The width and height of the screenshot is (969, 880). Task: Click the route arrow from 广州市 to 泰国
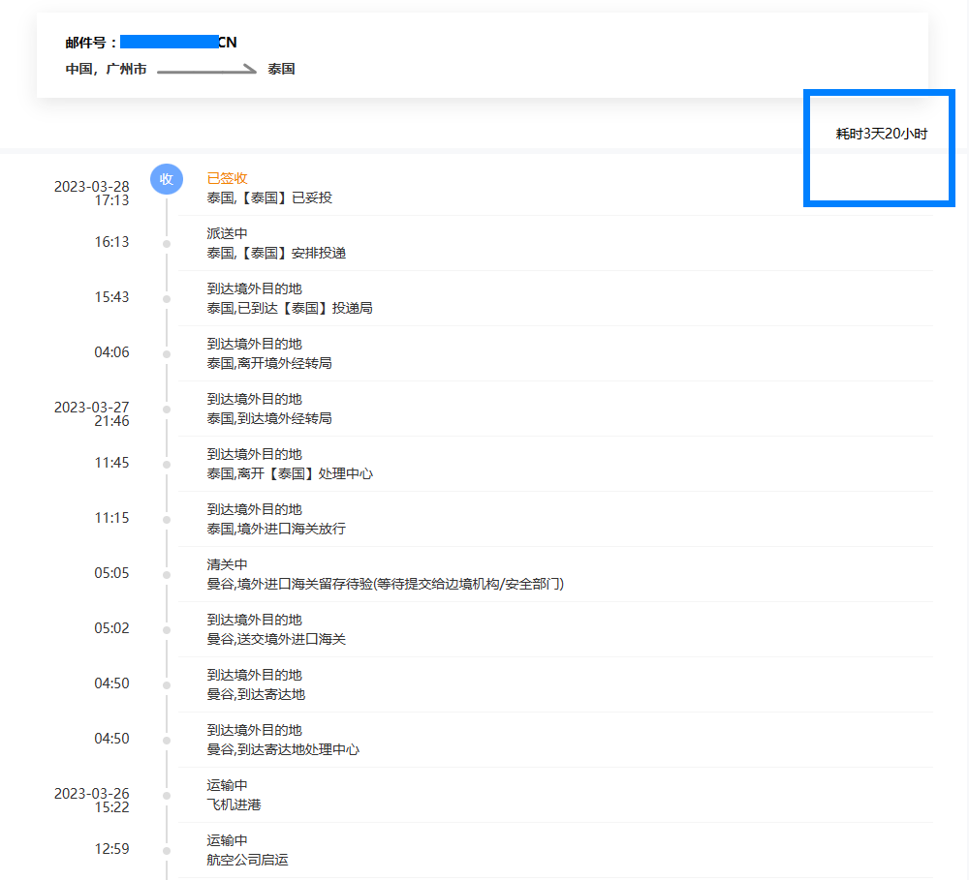click(x=206, y=70)
